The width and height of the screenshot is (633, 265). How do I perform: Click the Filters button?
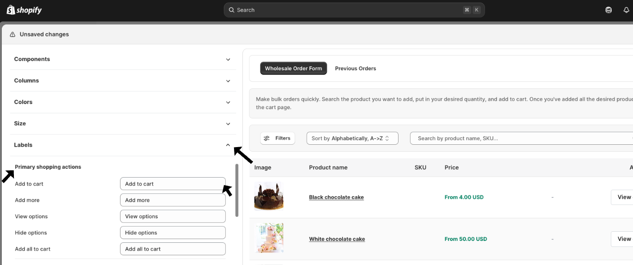tap(278, 138)
